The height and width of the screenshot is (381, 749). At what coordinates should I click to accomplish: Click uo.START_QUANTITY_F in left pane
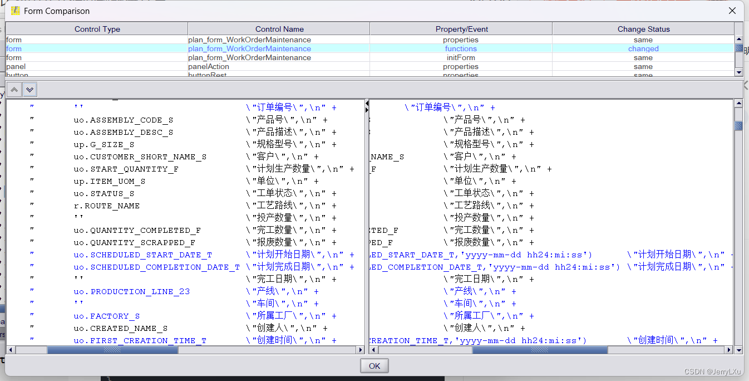click(126, 169)
